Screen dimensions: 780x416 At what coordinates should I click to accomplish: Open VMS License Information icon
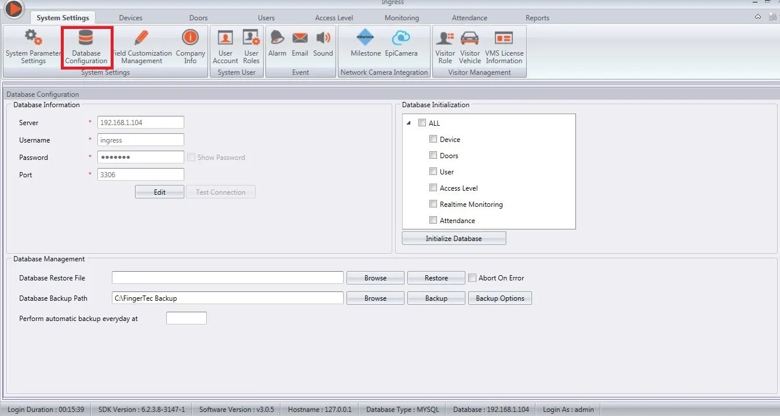pyautogui.click(x=504, y=38)
